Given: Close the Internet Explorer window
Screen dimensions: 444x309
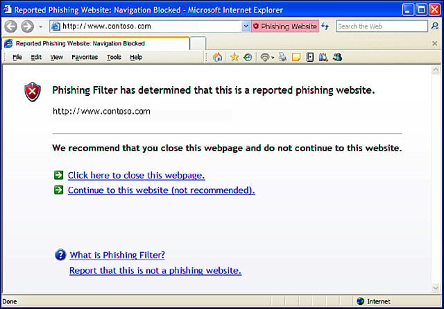Looking at the screenshot, I should (x=434, y=10).
